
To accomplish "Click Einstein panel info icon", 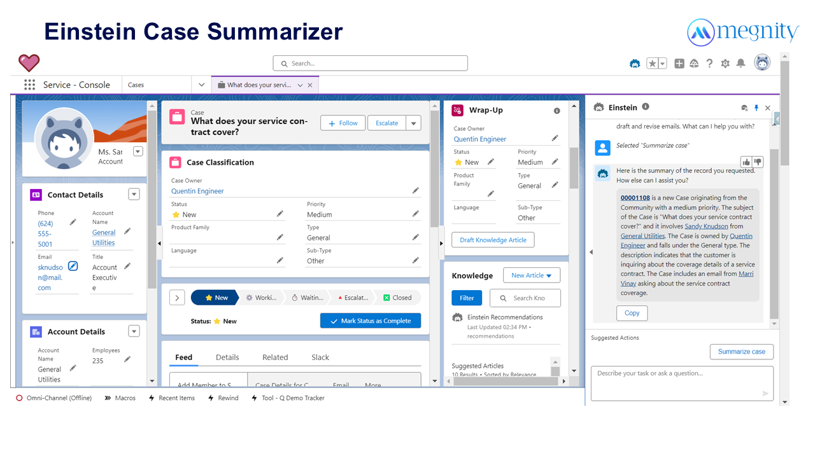I will [x=646, y=107].
